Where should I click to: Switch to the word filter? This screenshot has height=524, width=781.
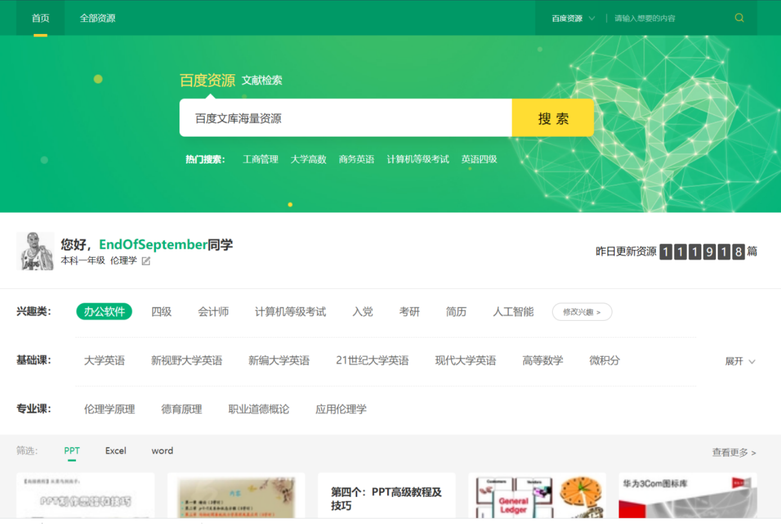(162, 450)
